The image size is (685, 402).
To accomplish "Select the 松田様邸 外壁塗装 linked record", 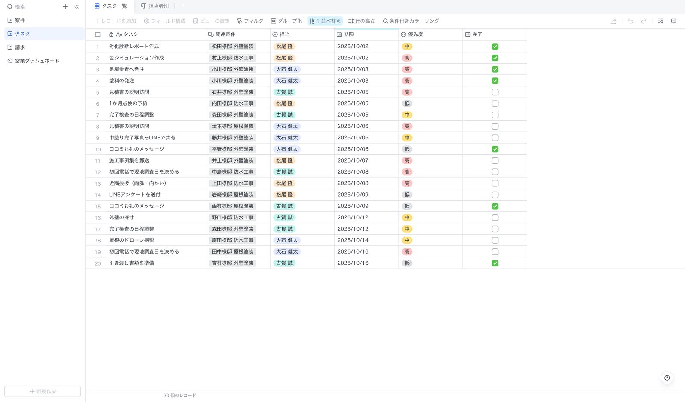I will tap(232, 47).
